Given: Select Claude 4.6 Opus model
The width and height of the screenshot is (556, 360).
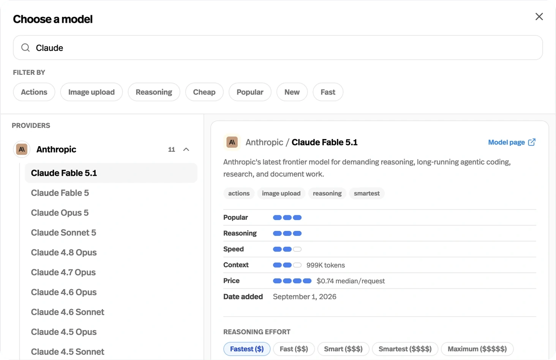Looking at the screenshot, I should tap(111, 292).
